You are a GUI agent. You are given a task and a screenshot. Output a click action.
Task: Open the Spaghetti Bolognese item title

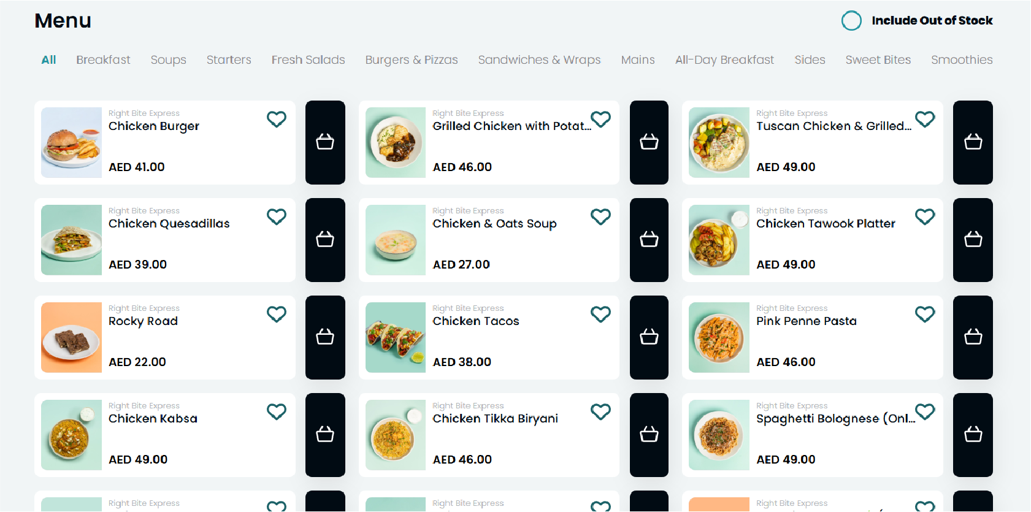coord(835,419)
